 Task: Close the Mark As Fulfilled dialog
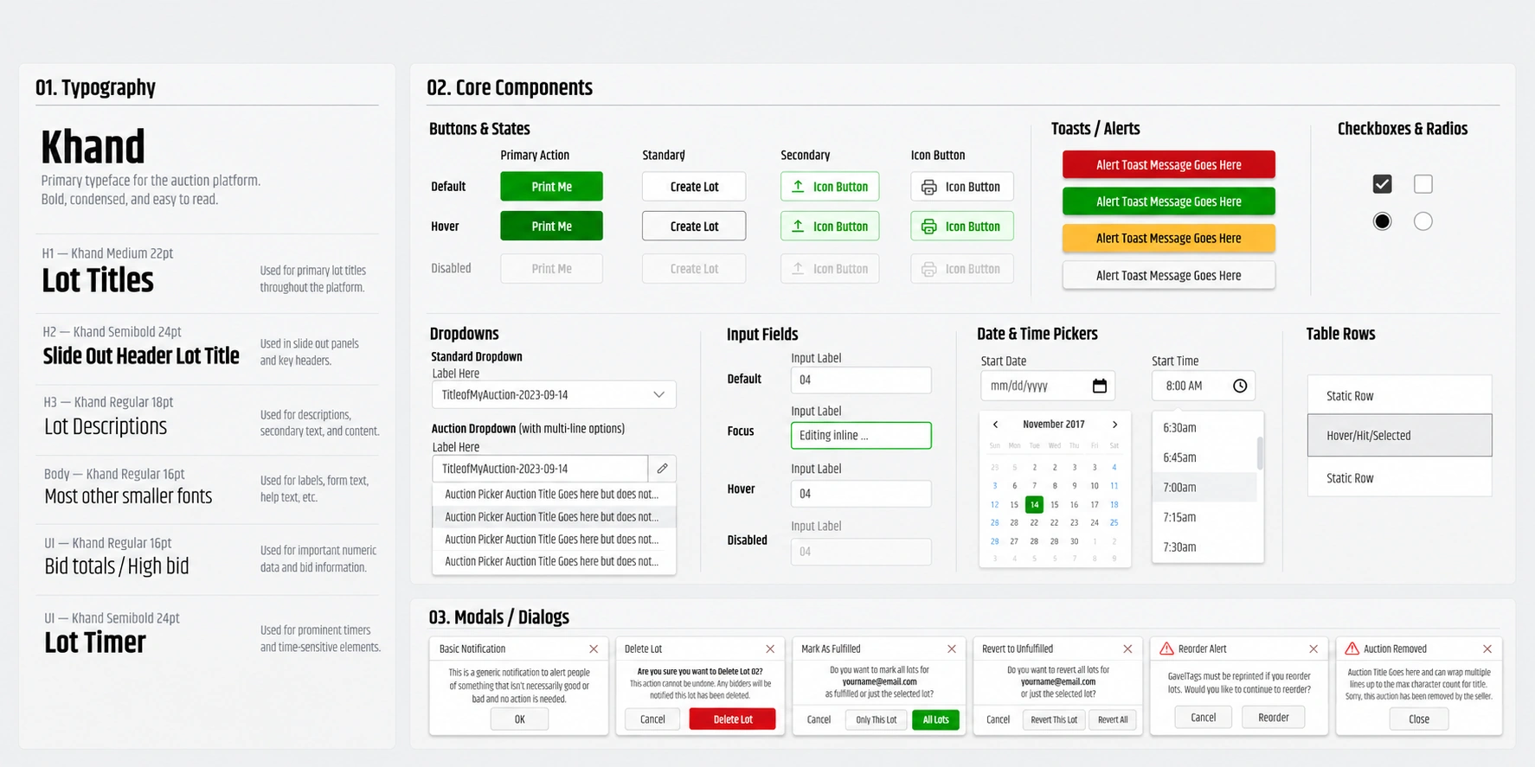[952, 649]
